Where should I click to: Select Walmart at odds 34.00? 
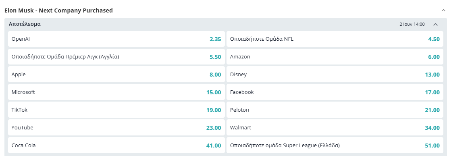tap(335, 128)
